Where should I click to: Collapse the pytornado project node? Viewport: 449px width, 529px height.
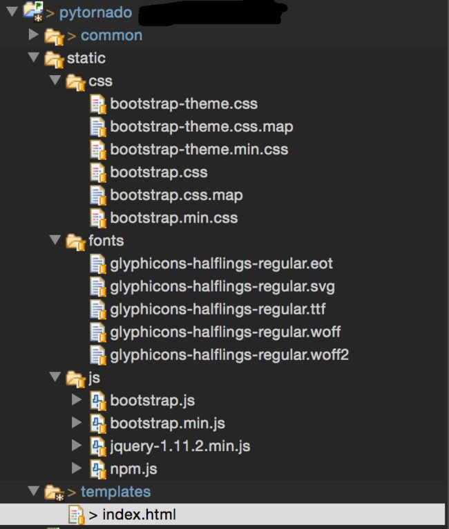[12, 12]
